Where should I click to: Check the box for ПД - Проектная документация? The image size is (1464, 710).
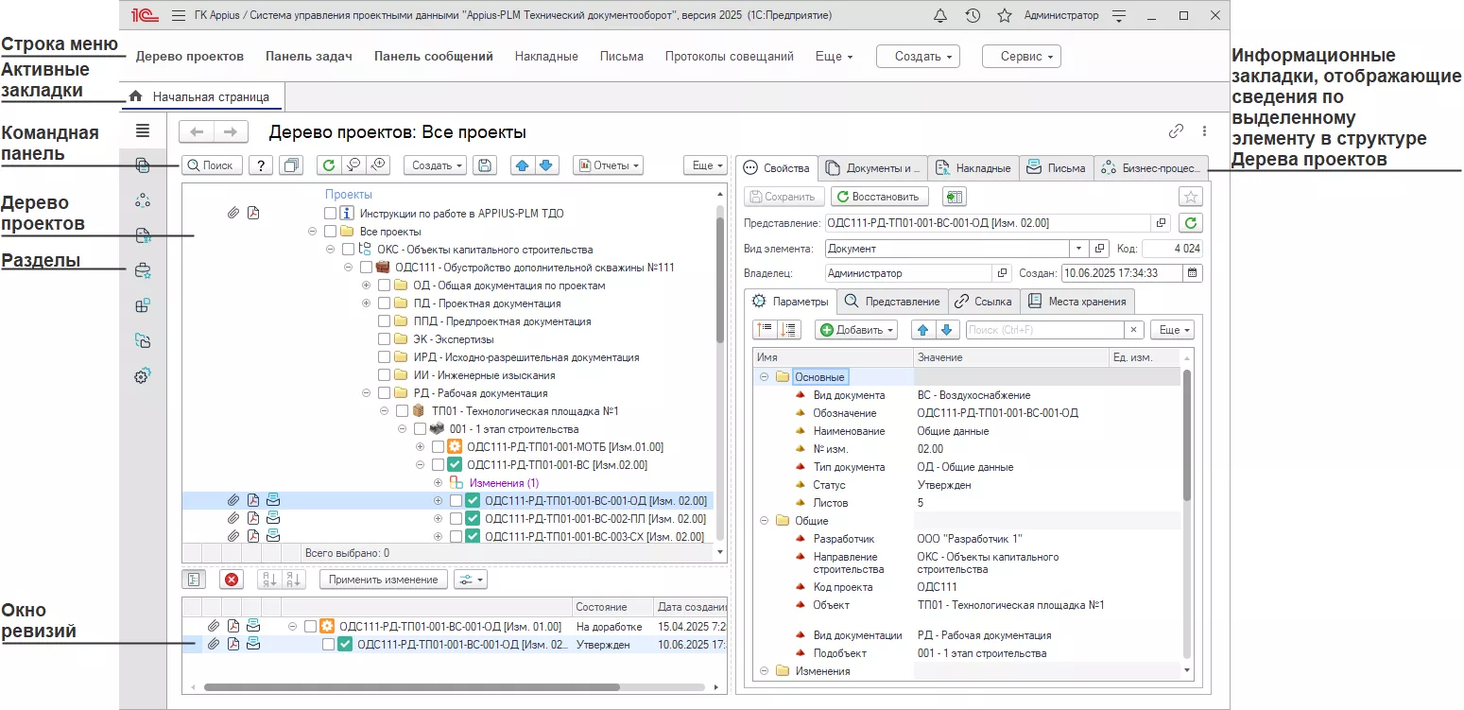(385, 303)
